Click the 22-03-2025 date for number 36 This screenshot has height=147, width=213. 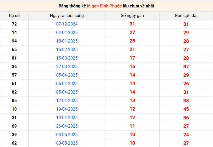point(67,66)
